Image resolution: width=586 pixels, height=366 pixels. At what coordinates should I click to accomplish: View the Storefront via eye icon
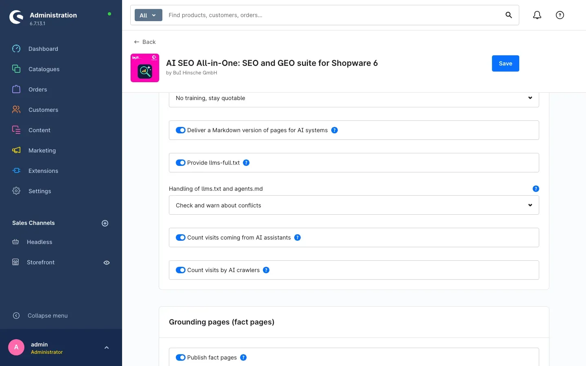[x=107, y=263]
